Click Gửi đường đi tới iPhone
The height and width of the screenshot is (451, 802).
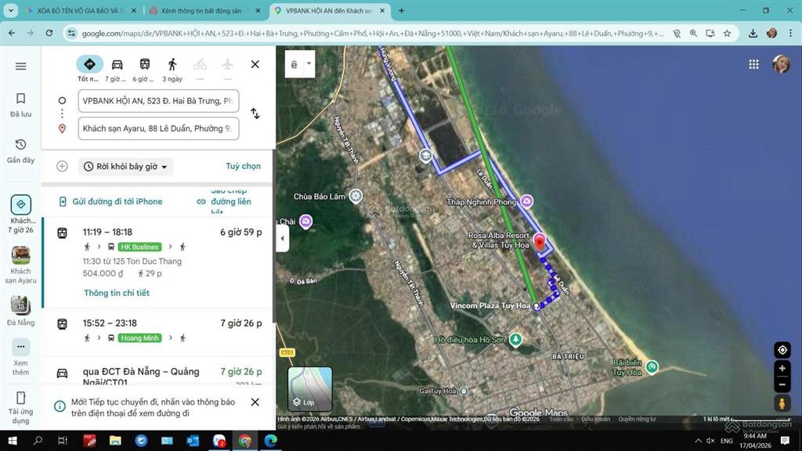click(111, 201)
